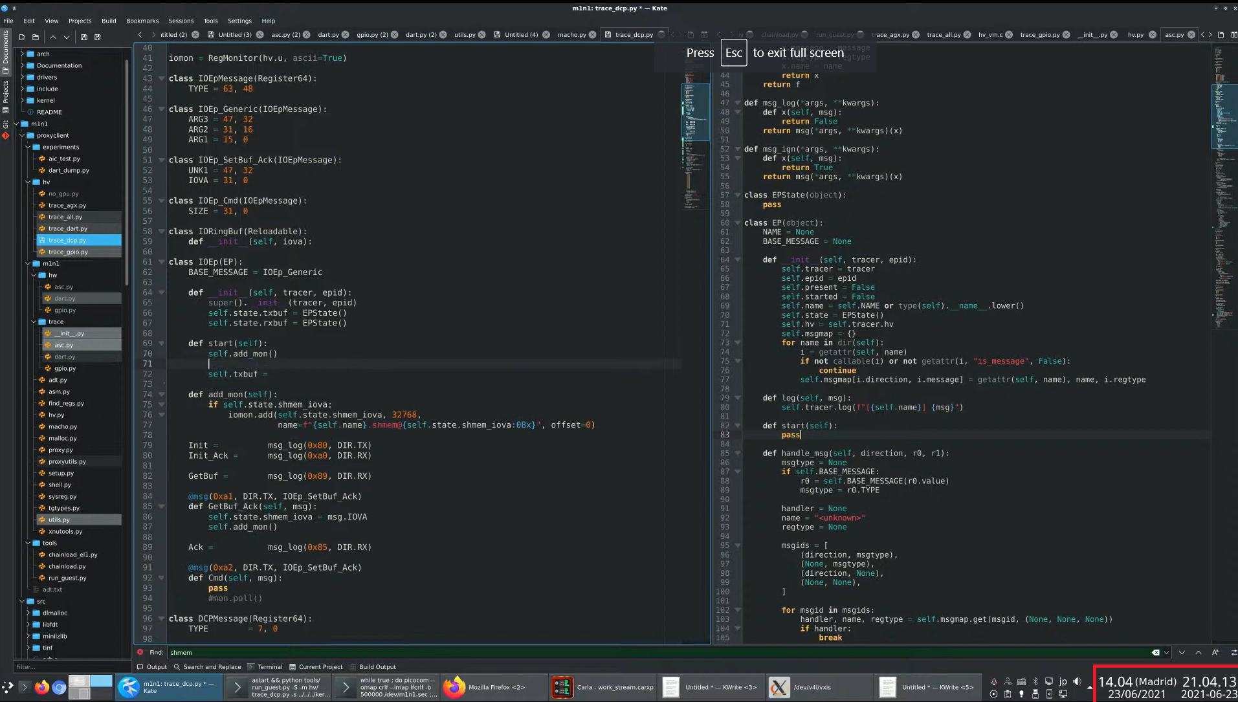Screen dimensions: 1238x702
Task: Open trace_agx.py in the project tree
Action: (67, 205)
